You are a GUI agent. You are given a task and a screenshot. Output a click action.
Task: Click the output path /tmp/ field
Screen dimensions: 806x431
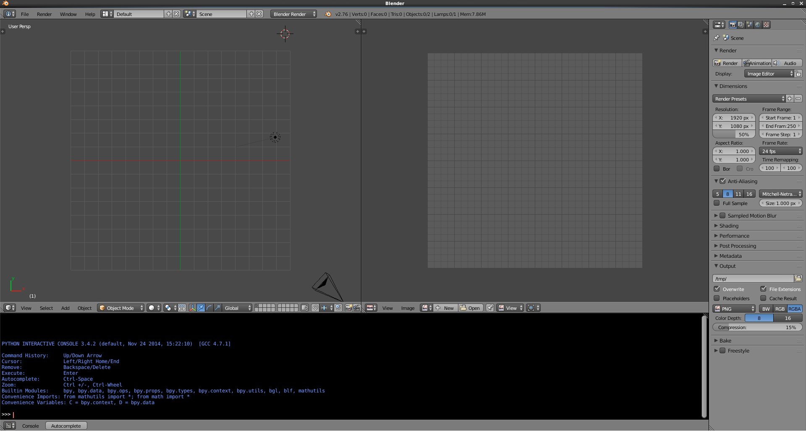pos(753,278)
